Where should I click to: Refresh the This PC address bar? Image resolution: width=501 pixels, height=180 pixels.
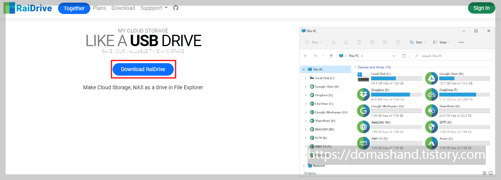(404, 56)
